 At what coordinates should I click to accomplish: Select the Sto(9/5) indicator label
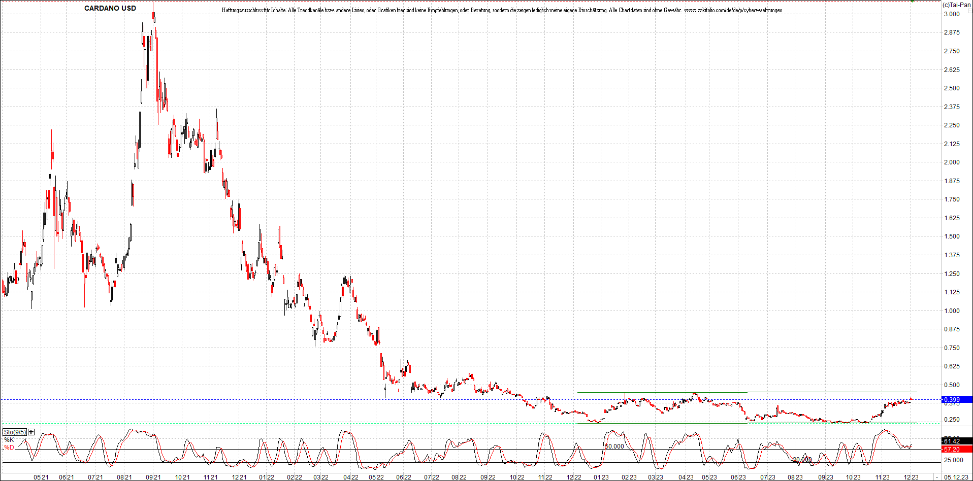15,432
